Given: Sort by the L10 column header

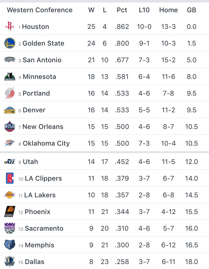Looking at the screenshot, I should (x=144, y=10).
